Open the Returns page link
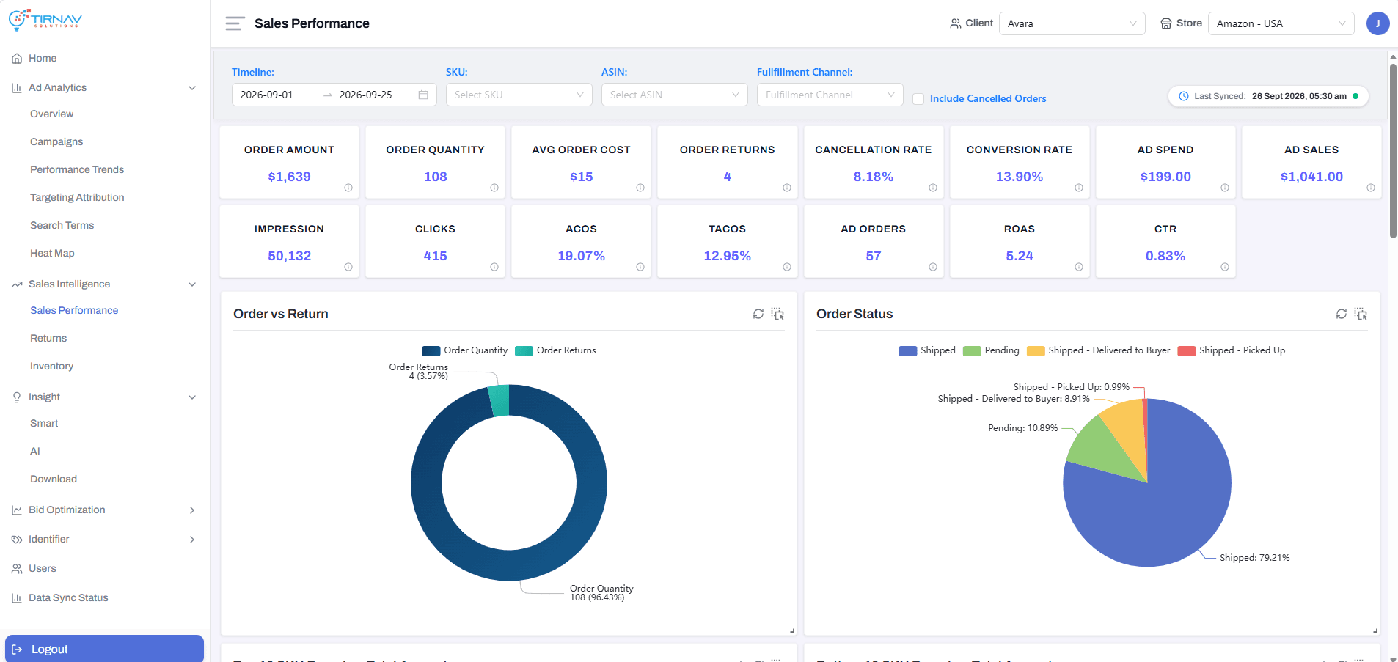This screenshot has width=1398, height=662. (x=48, y=339)
